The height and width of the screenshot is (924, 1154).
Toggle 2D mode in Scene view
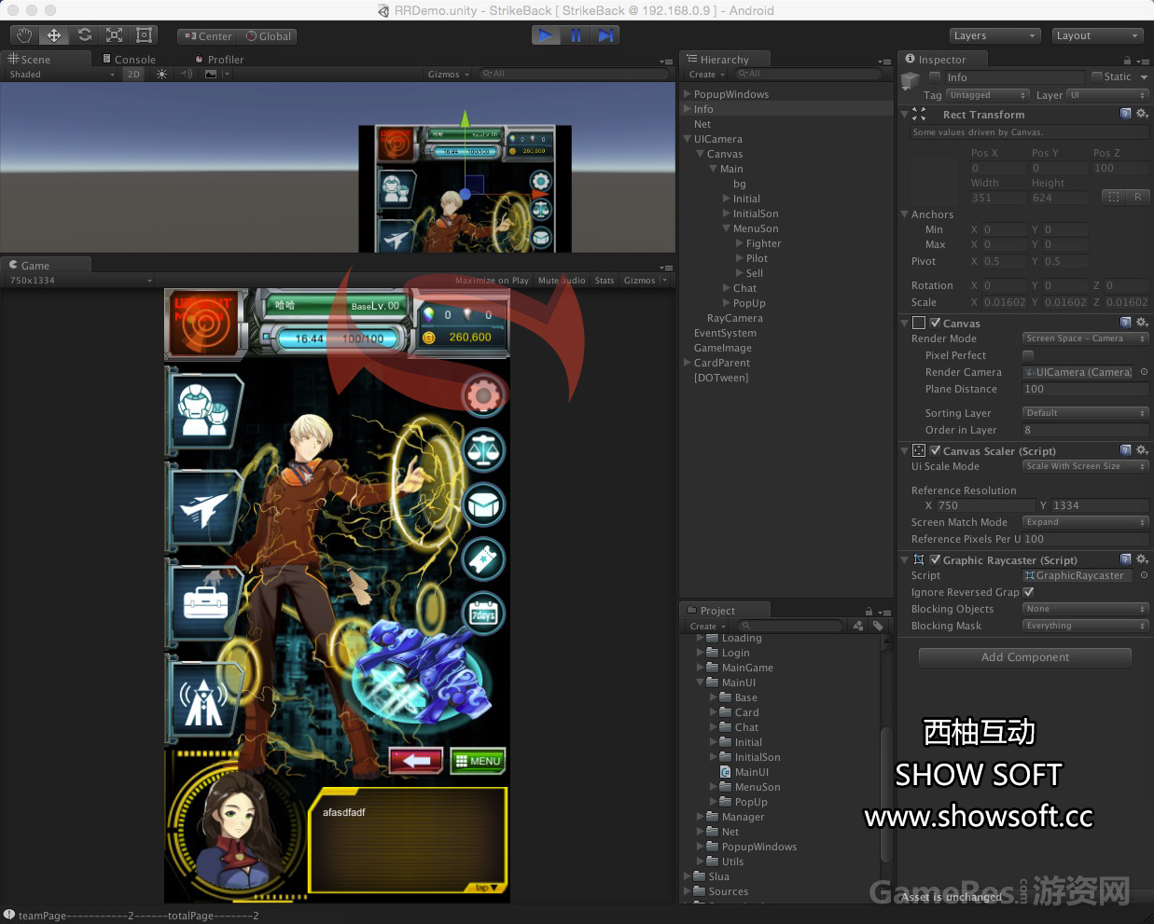point(133,75)
